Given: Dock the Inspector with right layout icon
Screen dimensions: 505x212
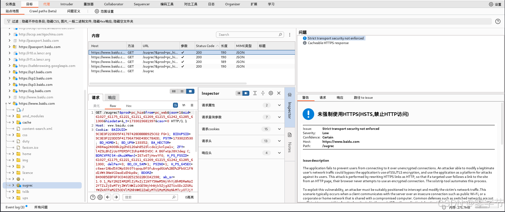Looking at the screenshot, I should [246, 93].
